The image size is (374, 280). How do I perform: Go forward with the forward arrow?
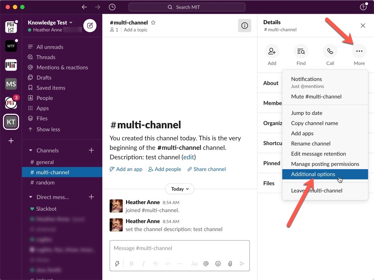(98, 7)
